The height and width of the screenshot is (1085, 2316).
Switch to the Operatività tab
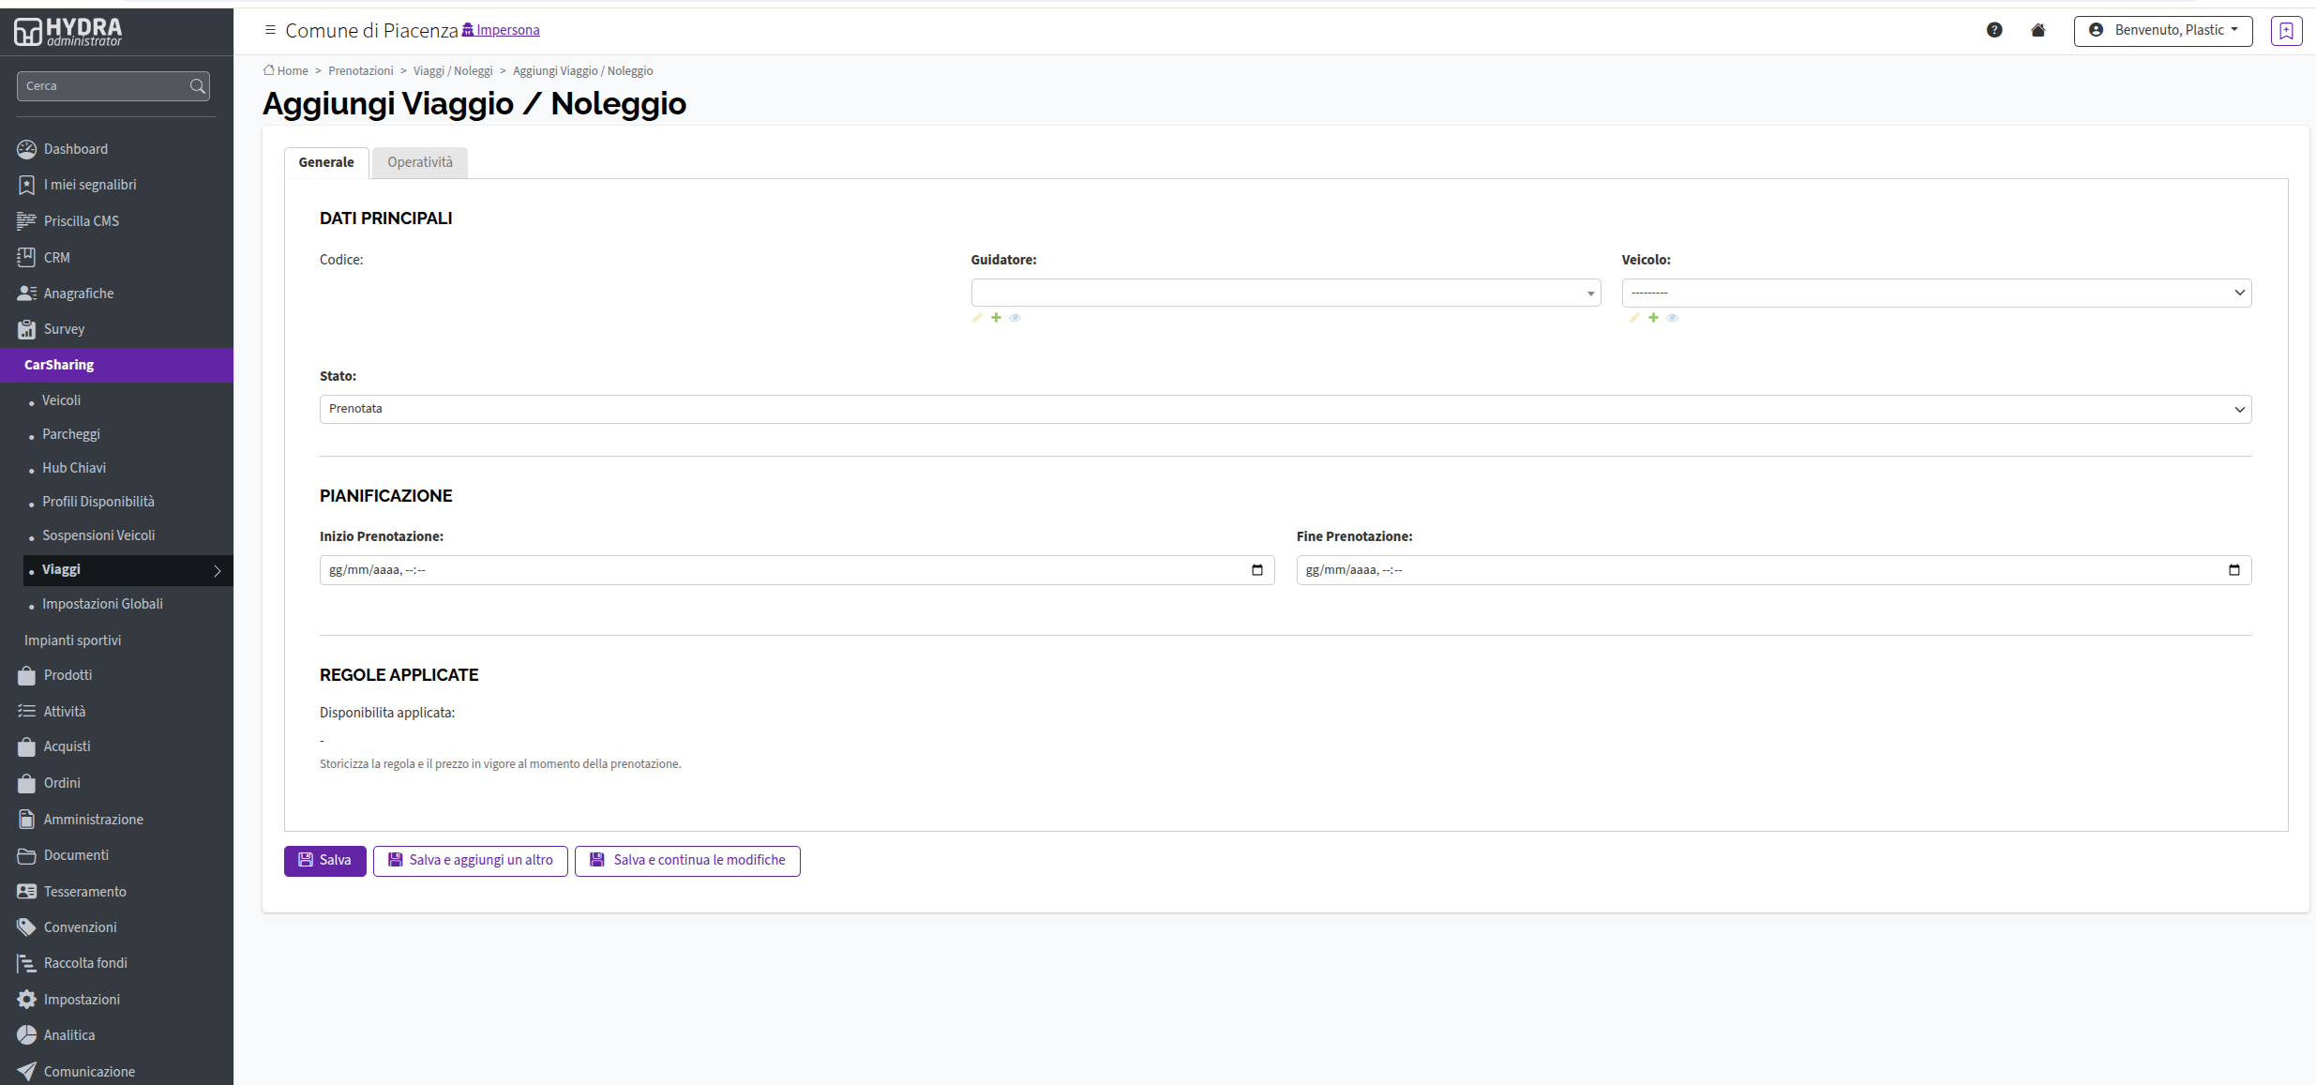click(420, 162)
